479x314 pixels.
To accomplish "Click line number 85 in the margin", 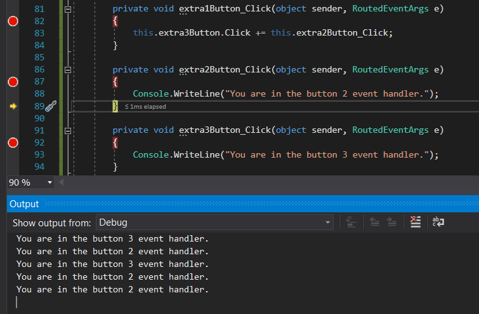I will click(39, 57).
